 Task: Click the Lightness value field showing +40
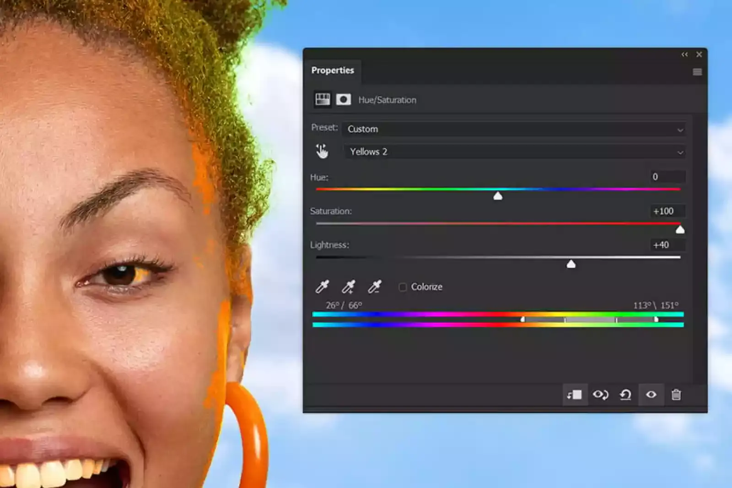point(667,245)
